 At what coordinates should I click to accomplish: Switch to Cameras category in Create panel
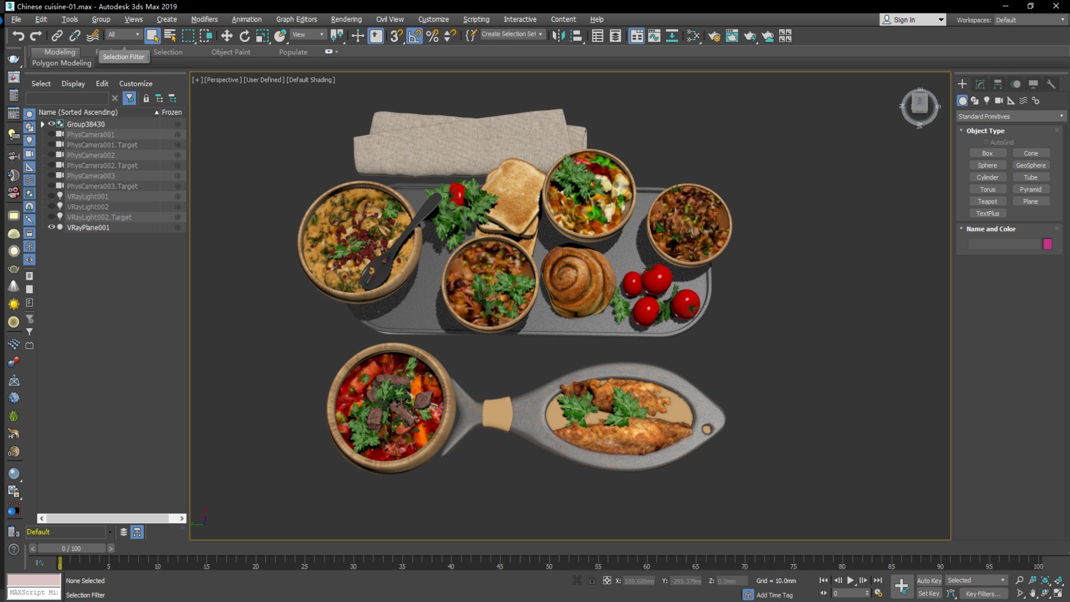999,101
